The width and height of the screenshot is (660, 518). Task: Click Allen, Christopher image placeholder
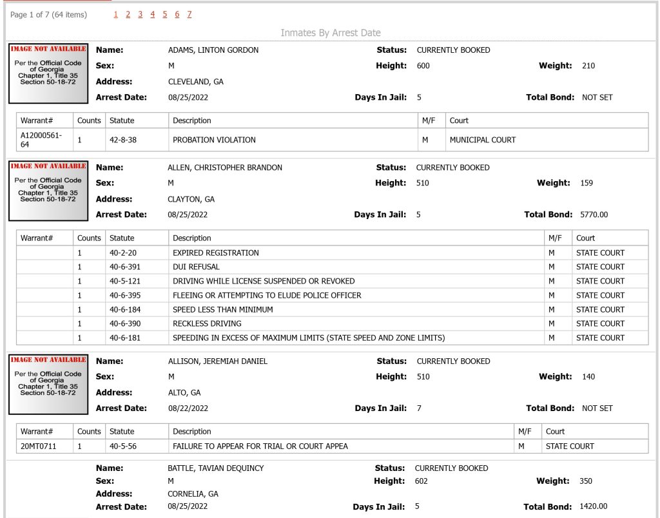click(x=48, y=191)
